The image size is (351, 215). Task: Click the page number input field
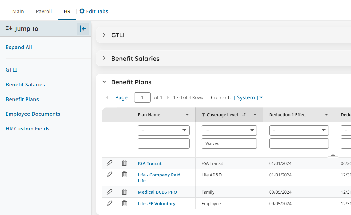tap(142, 97)
